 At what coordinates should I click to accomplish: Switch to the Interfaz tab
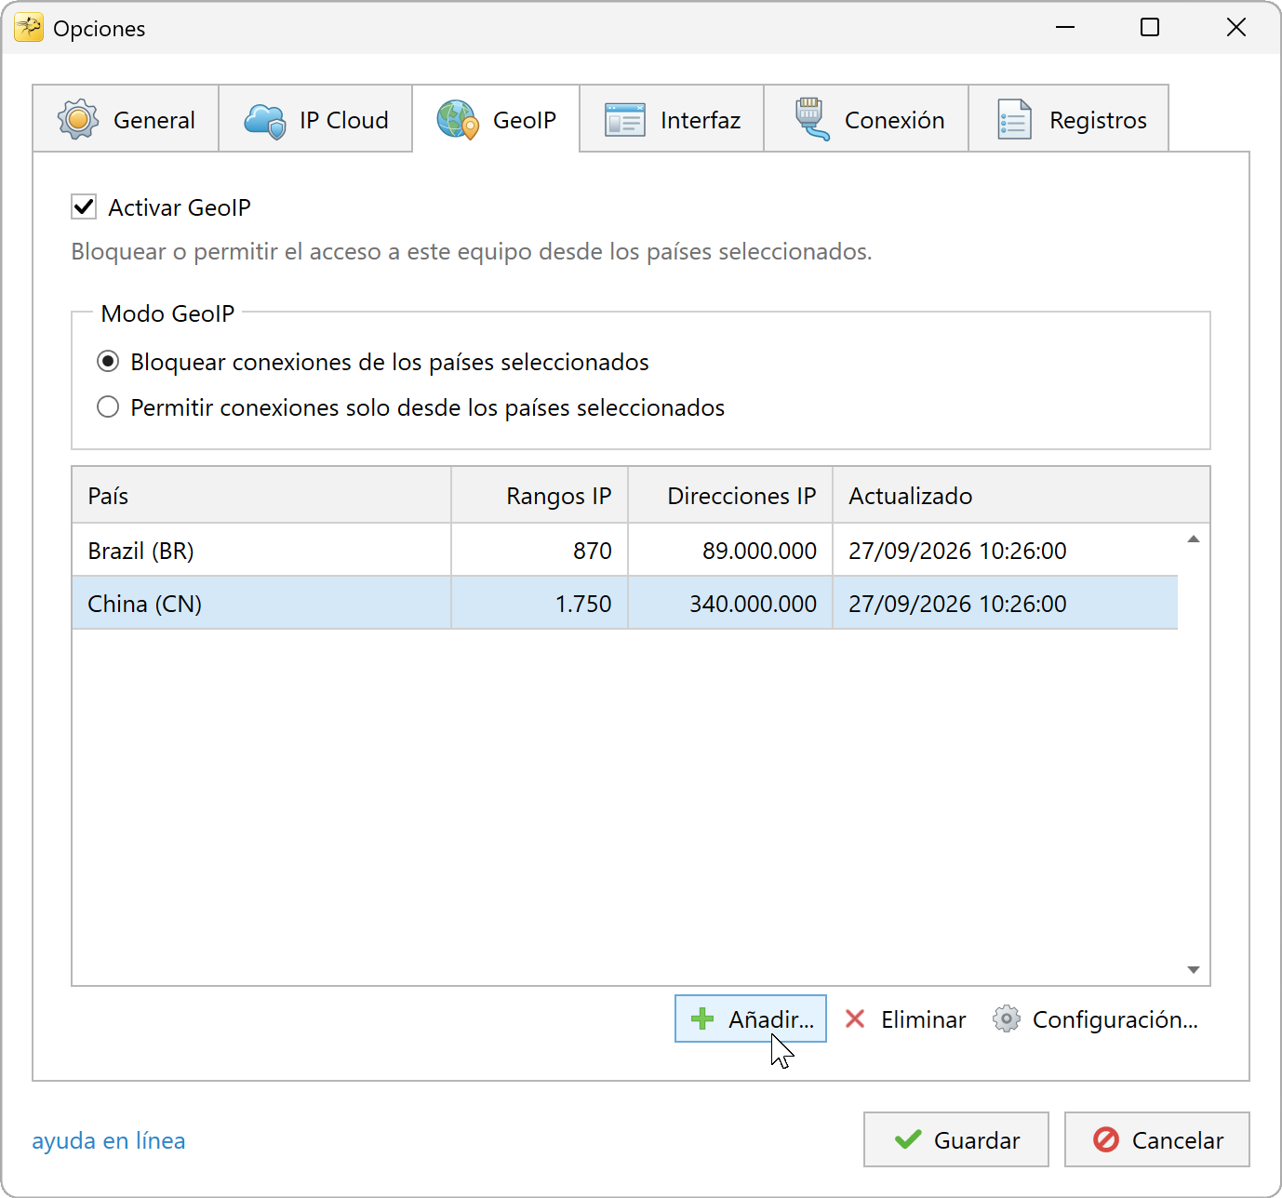(x=672, y=119)
